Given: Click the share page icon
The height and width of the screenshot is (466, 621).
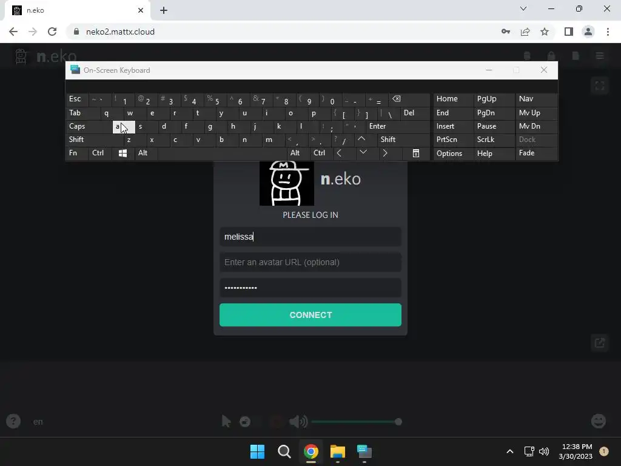Looking at the screenshot, I should pyautogui.click(x=525, y=32).
